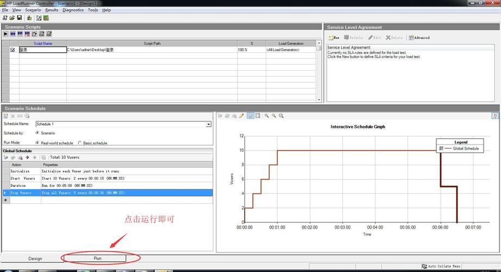This screenshot has width=501, height=272.
Task: Open the Schedule Name dropdown
Action: click(209, 124)
